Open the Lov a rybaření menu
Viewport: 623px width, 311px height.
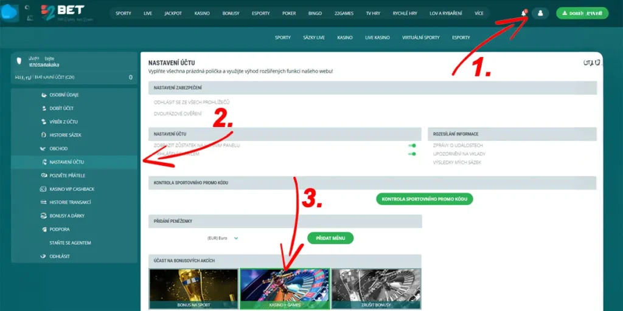coord(446,13)
